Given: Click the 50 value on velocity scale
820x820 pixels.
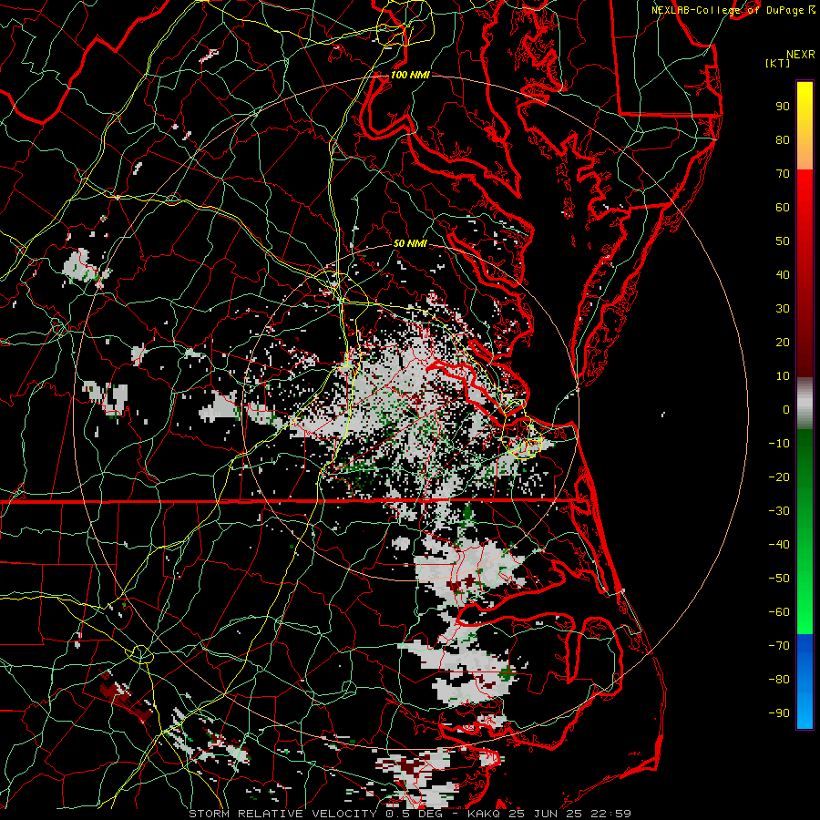Looking at the screenshot, I should pyautogui.click(x=783, y=241).
